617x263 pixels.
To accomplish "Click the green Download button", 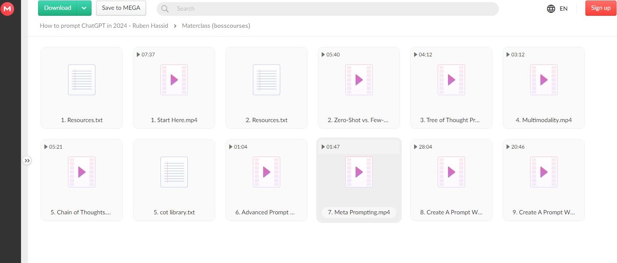I will (x=58, y=8).
